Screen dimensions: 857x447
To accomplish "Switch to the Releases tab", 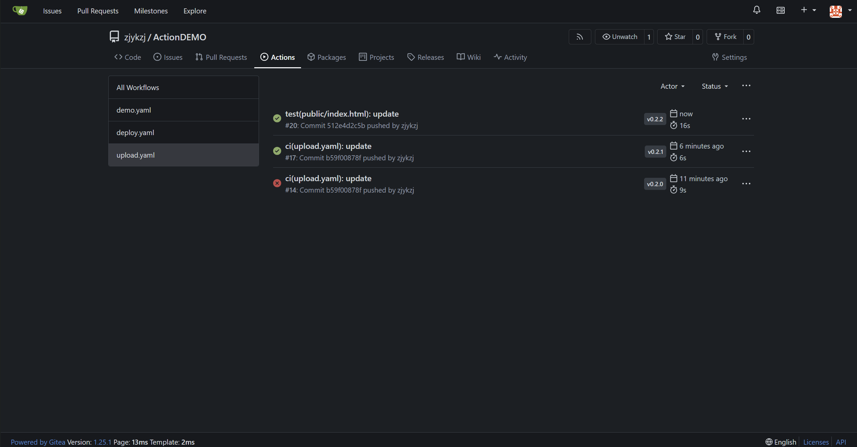I will [x=425, y=57].
